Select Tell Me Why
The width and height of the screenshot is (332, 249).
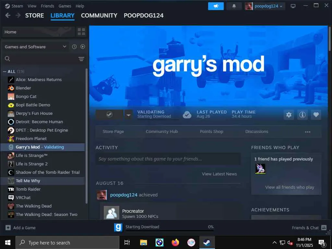coord(43,181)
